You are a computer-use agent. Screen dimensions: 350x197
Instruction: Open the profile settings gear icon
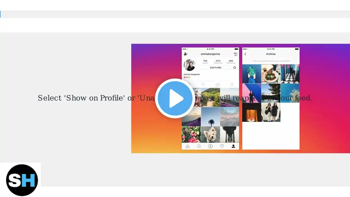pos(234,68)
